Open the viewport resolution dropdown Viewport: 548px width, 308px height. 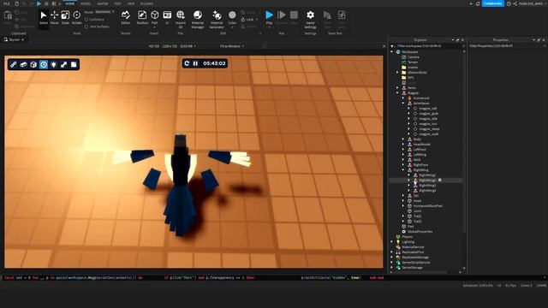coord(172,46)
